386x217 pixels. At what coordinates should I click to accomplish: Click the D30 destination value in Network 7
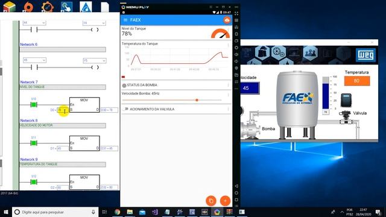pyautogui.click(x=109, y=110)
